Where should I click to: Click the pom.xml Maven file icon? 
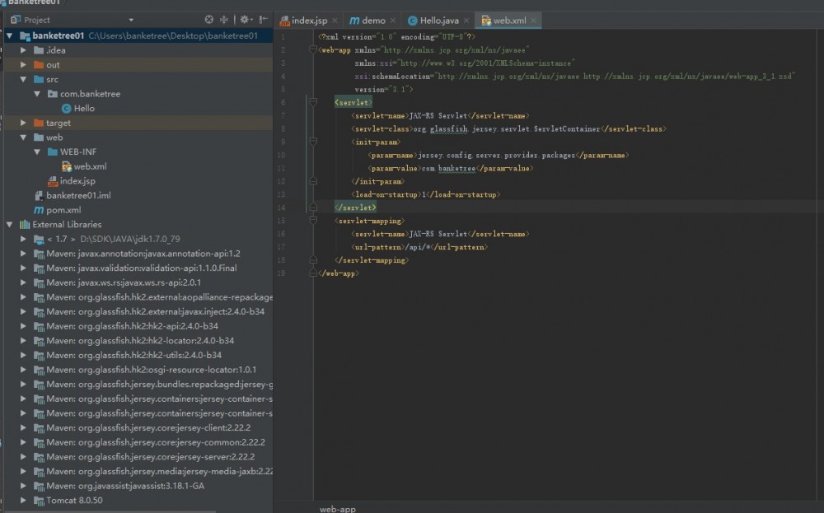pyautogui.click(x=40, y=209)
